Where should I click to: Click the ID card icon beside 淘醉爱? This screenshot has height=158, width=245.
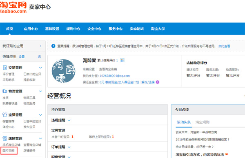[x=122, y=60]
